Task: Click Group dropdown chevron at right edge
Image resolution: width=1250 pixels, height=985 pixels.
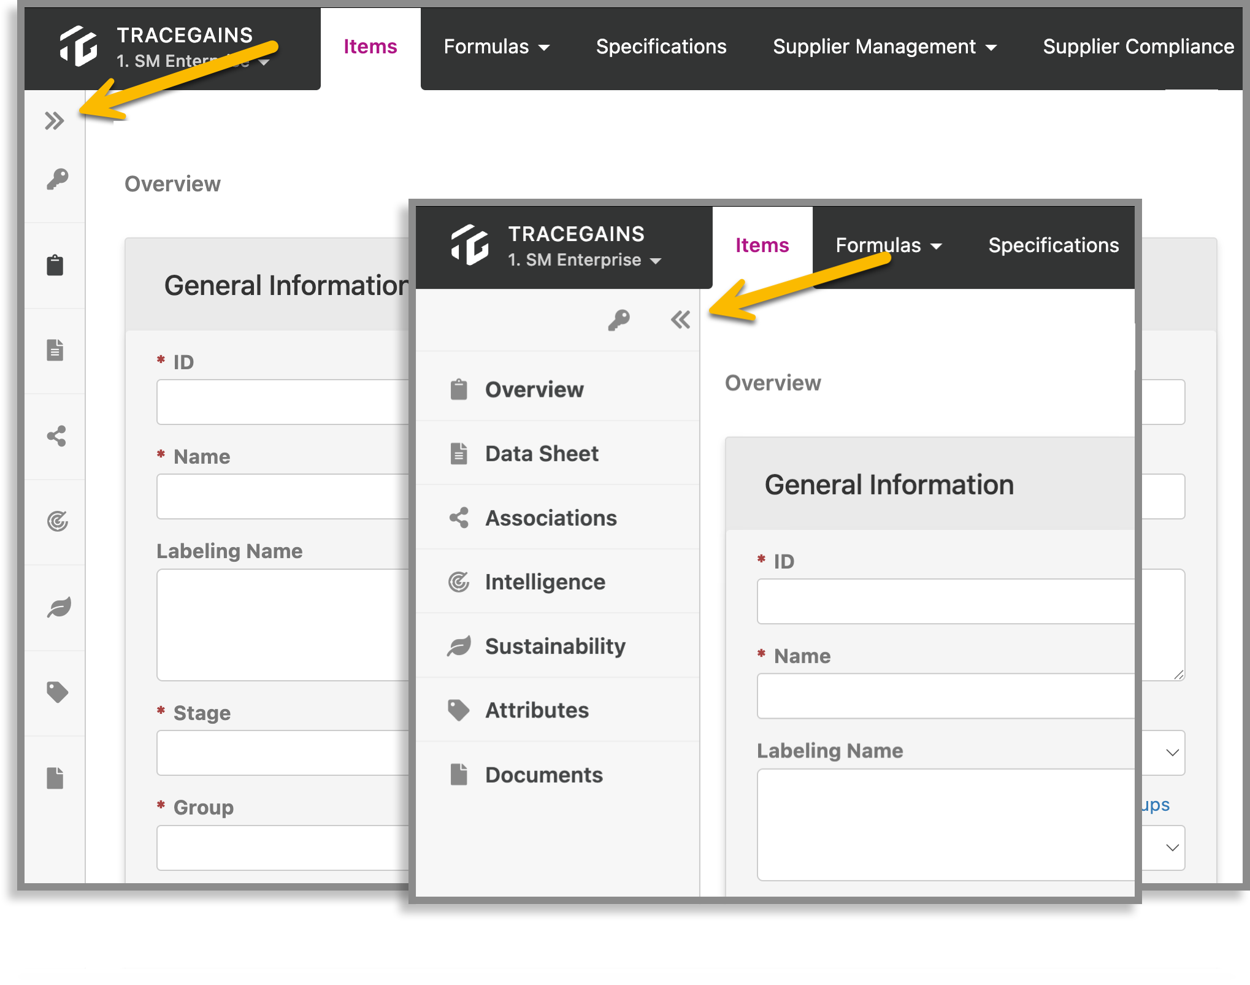Action: tap(1171, 848)
